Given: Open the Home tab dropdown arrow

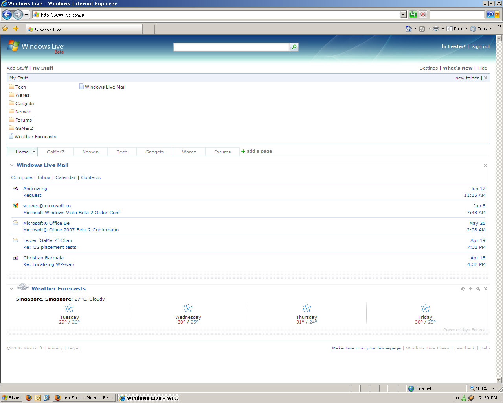Looking at the screenshot, I should 34,152.
